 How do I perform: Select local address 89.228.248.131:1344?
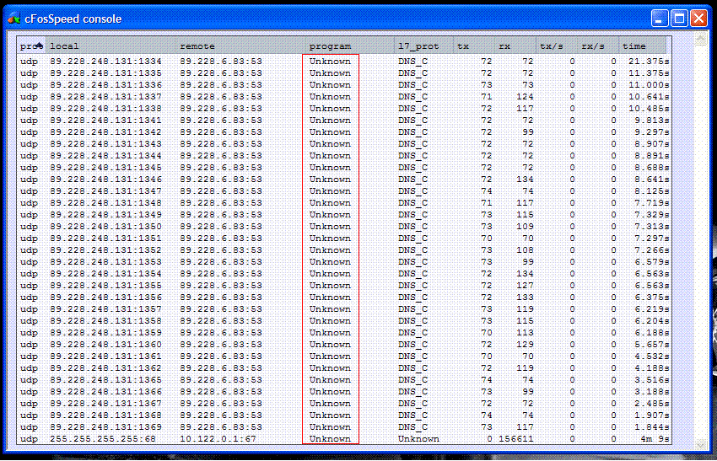tap(105, 156)
